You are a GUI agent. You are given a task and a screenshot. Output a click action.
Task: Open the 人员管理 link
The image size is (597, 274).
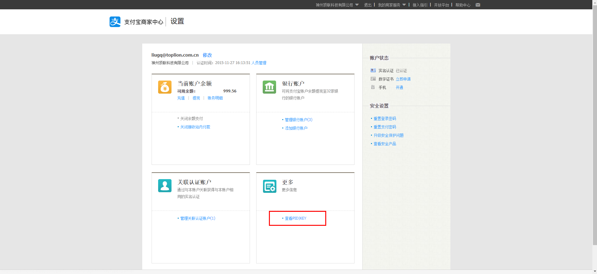[x=259, y=63]
